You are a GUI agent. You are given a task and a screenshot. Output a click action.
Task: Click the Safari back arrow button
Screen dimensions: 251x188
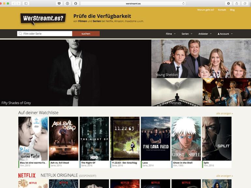pyautogui.click(x=14, y=3)
